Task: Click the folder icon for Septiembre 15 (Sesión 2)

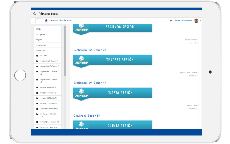Action: tap(38, 66)
